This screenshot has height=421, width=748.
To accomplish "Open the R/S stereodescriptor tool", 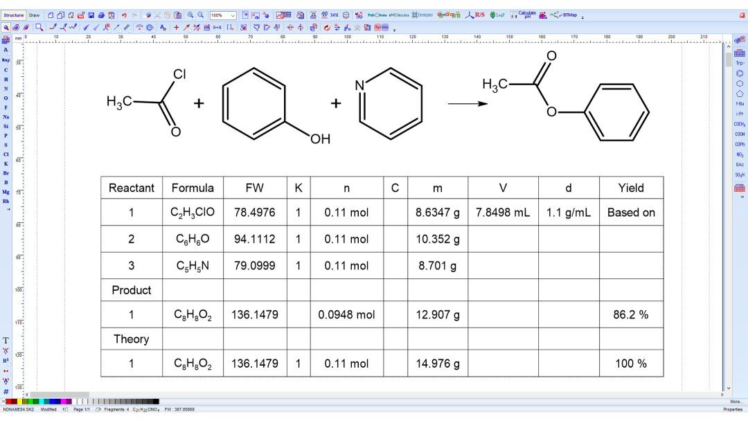I will [x=479, y=14].
